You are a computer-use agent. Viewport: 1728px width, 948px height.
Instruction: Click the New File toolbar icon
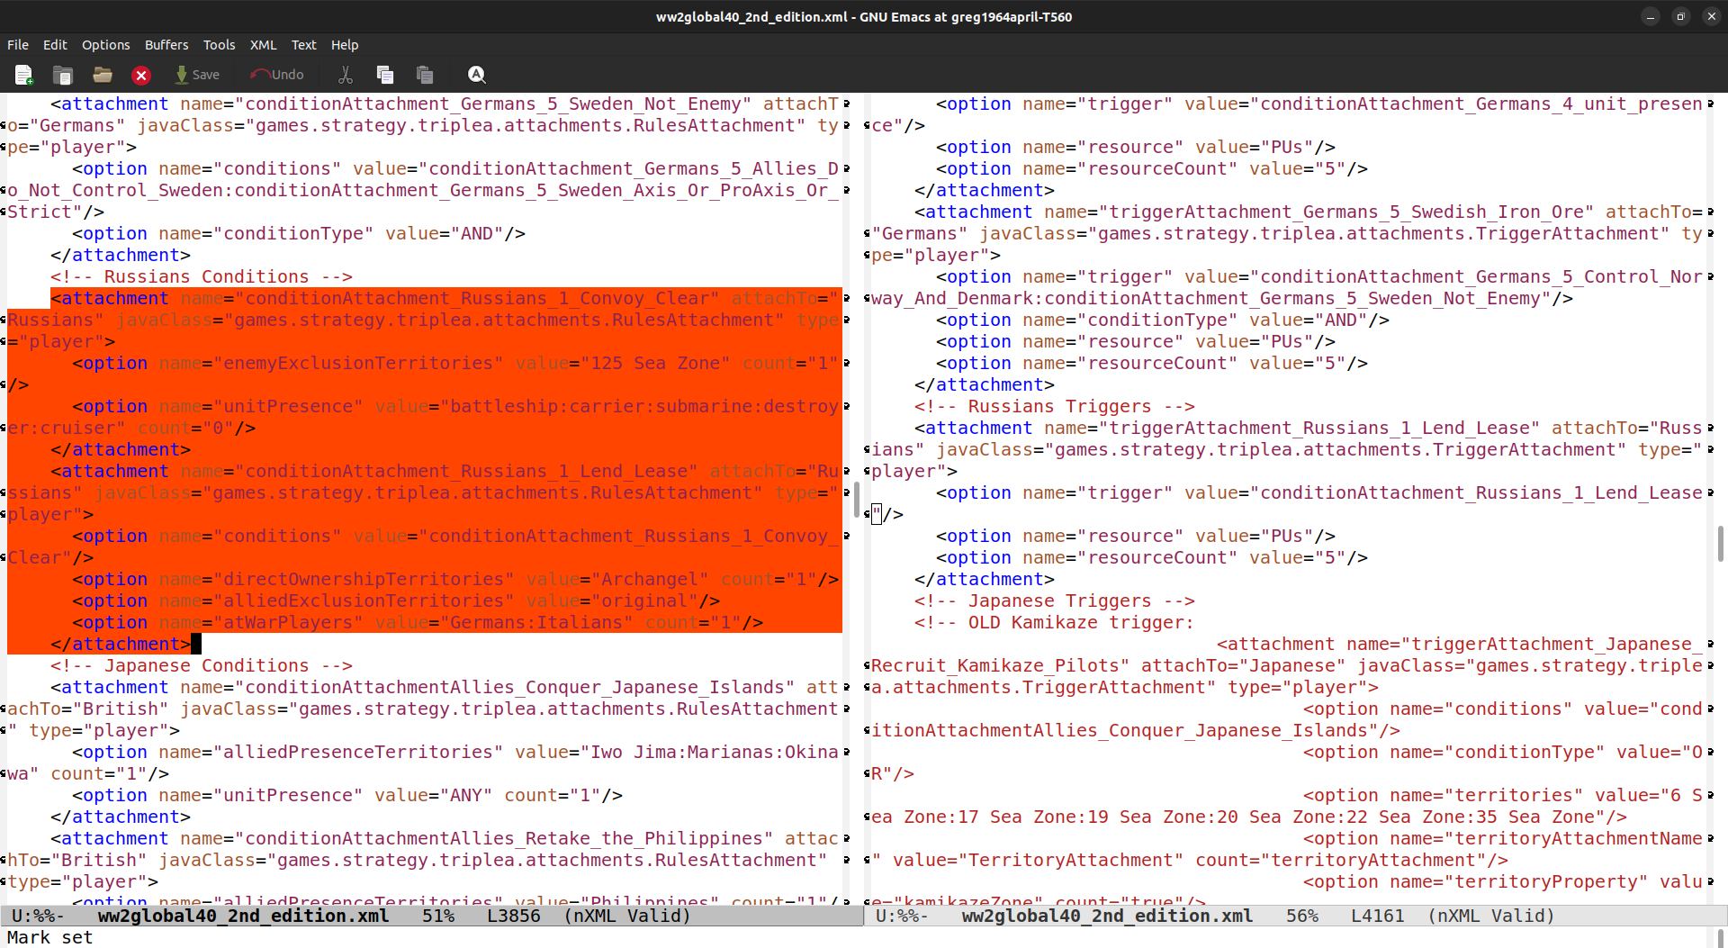tap(24, 75)
